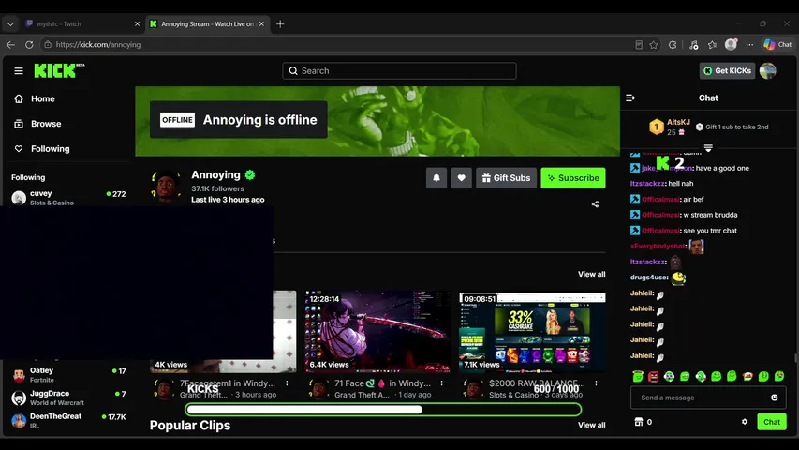This screenshot has width=799, height=450.
Task: Add page to favorites star
Action: 654,45
